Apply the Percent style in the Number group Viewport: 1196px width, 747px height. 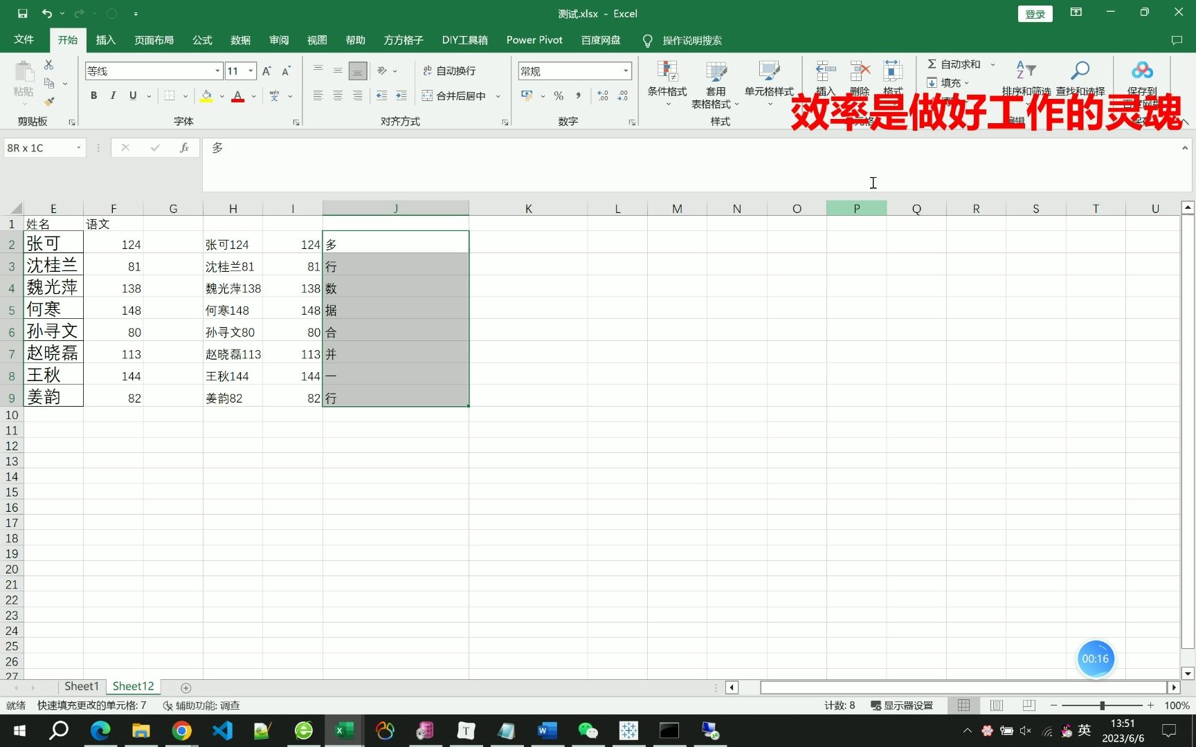click(558, 96)
